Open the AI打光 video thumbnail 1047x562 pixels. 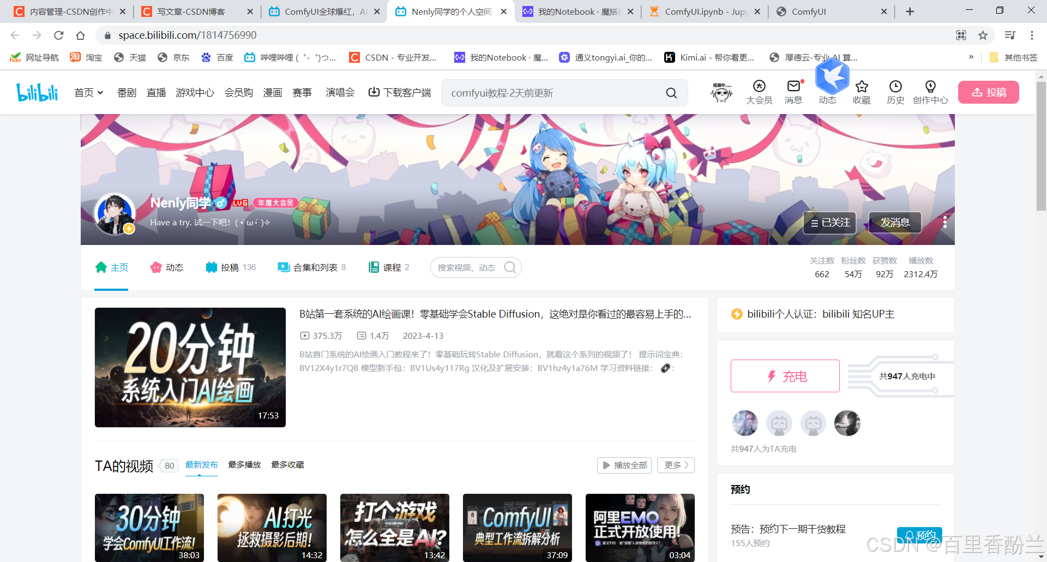pyautogui.click(x=272, y=528)
